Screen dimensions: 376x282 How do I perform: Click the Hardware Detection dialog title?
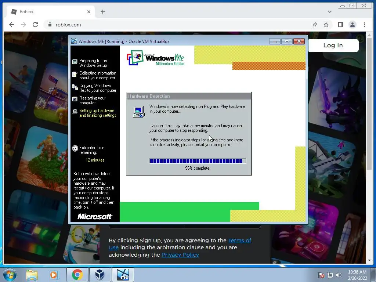[x=149, y=96]
